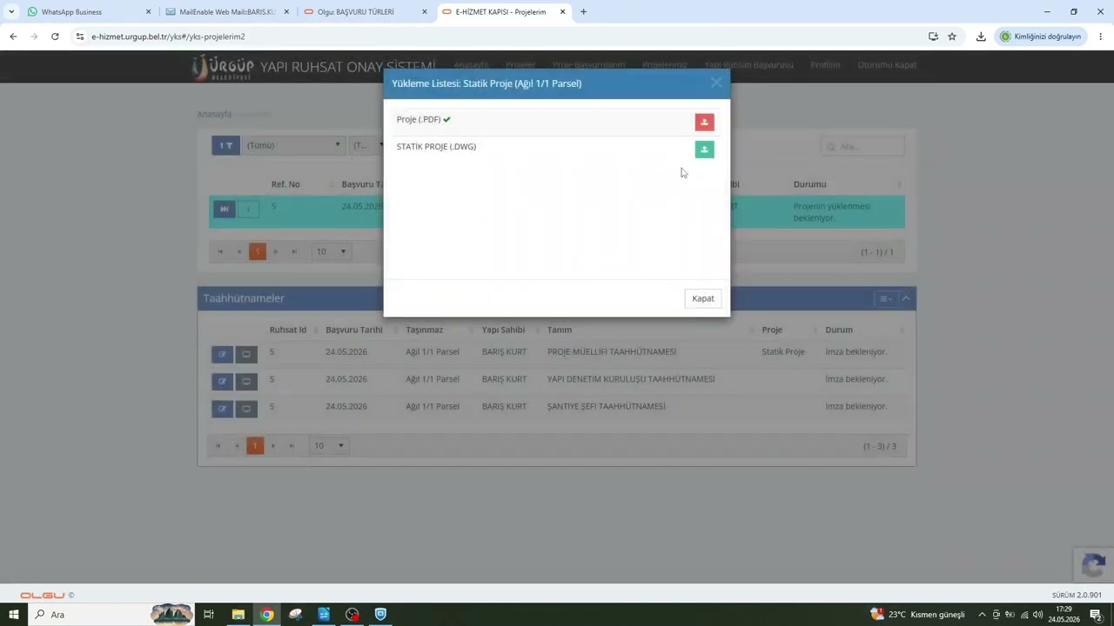Close the Yükleme Listesi dialog with X
1114x626 pixels.
(715, 83)
